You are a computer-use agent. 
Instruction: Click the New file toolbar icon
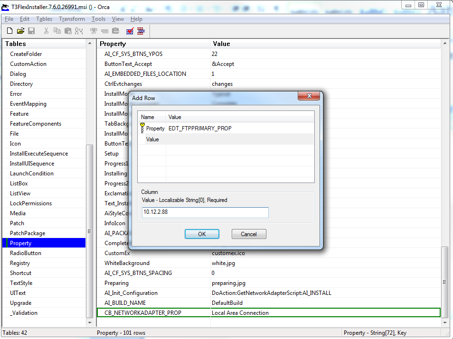point(9,31)
